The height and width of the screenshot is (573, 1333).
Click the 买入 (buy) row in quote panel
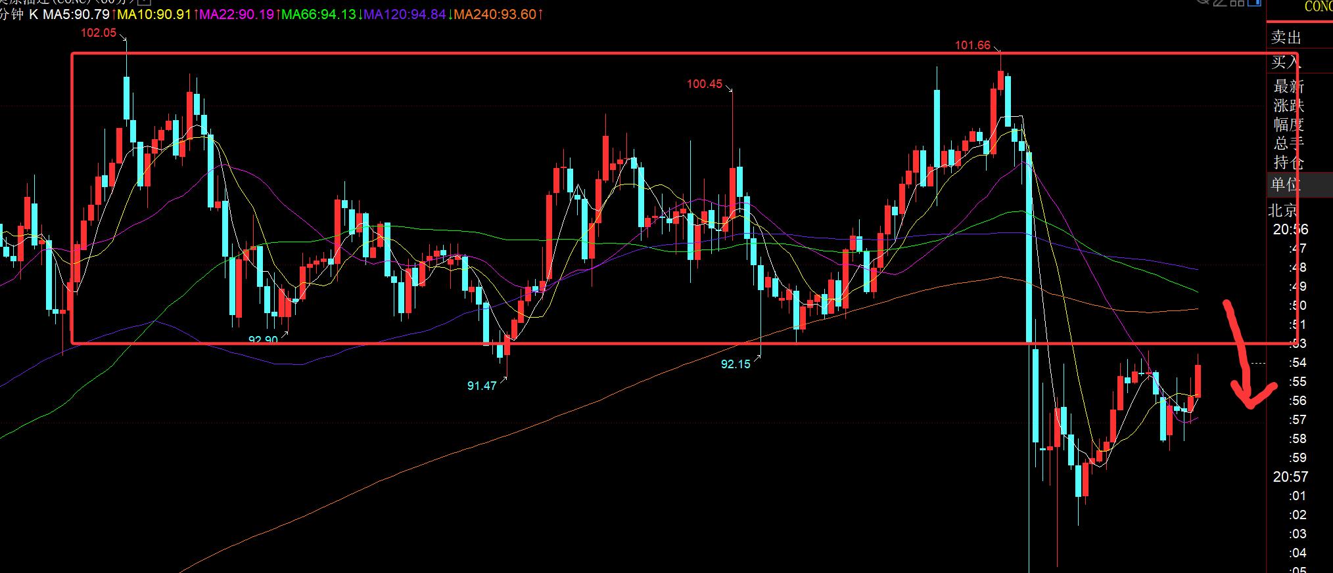tap(1299, 62)
